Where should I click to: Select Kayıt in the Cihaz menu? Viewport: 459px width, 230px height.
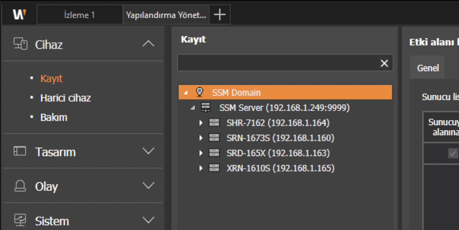tap(52, 78)
